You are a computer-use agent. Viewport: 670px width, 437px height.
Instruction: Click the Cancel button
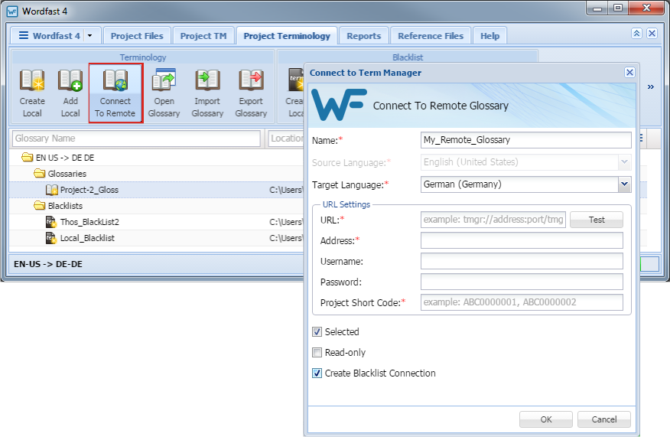coord(603,419)
